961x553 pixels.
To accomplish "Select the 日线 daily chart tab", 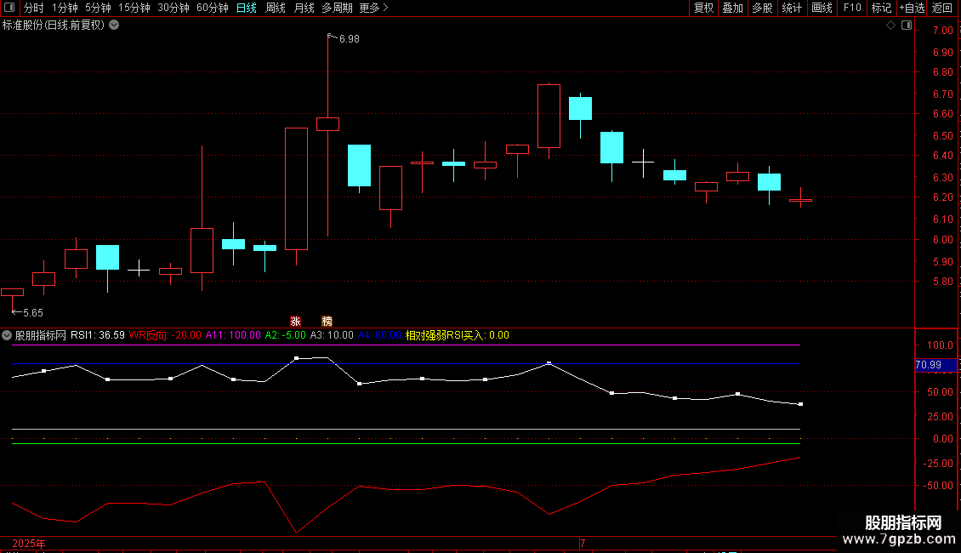I will [x=247, y=8].
